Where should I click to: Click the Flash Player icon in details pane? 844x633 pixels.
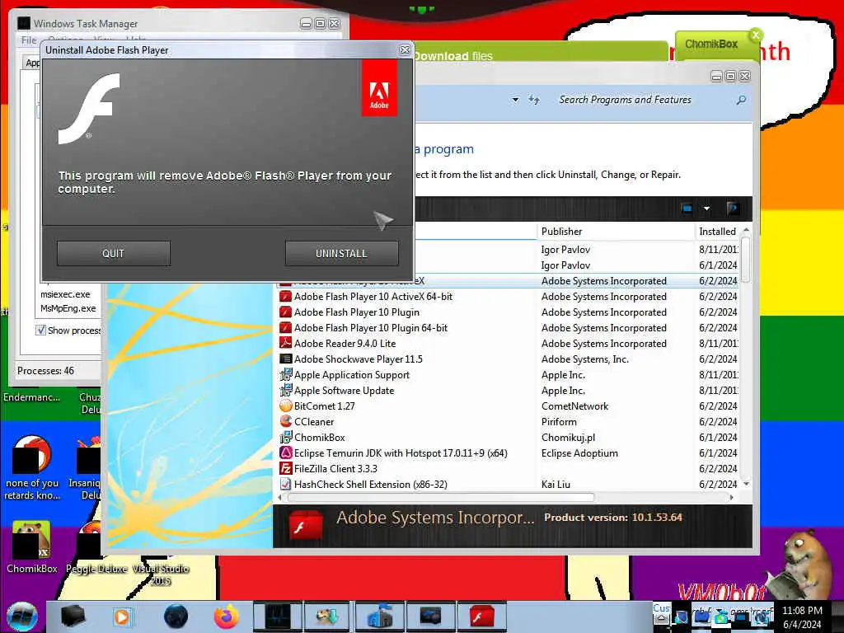coord(306,525)
